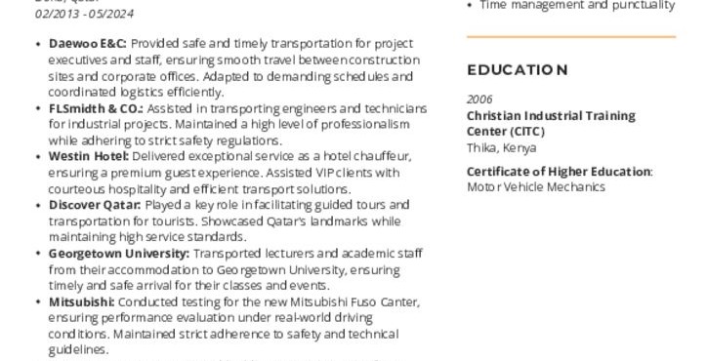Click Time management and punctuality bullet
The width and height of the screenshot is (707, 361).
577,6
